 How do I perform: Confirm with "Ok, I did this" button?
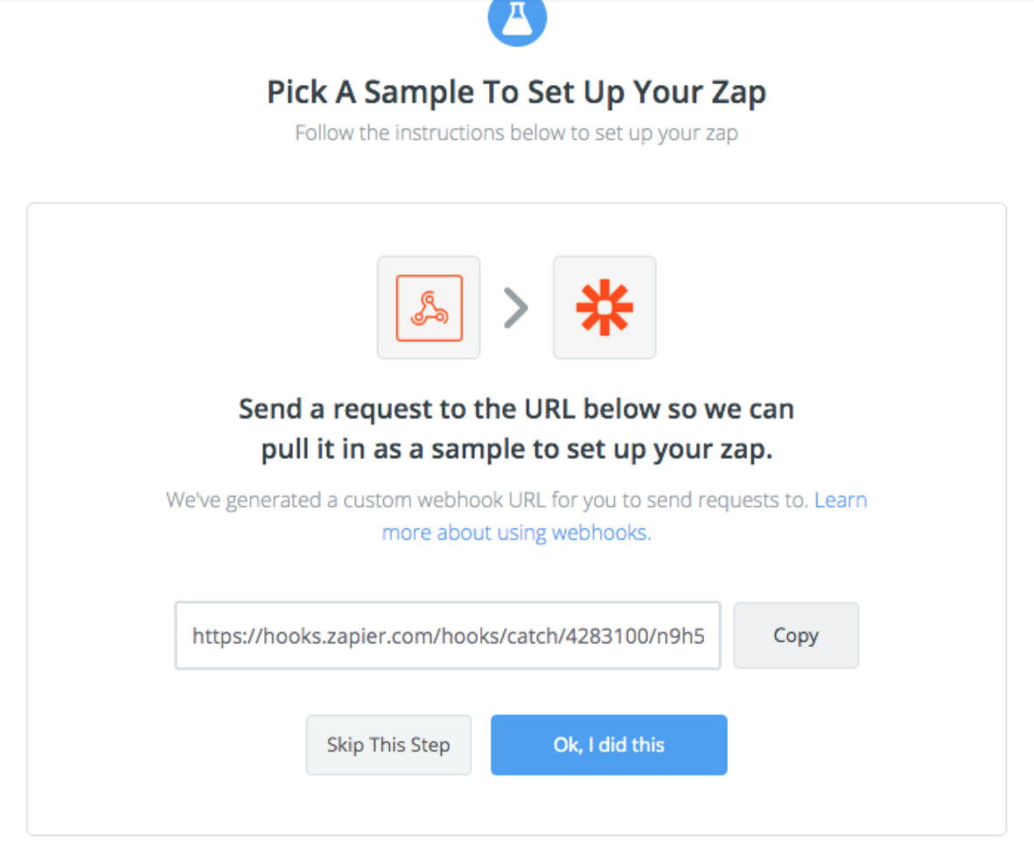coord(609,745)
